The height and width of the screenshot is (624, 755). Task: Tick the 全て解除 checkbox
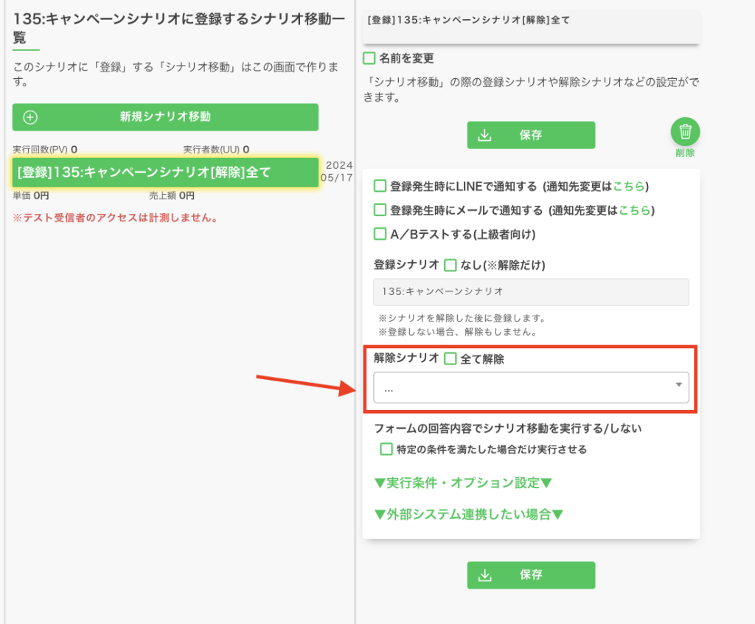pyautogui.click(x=450, y=359)
